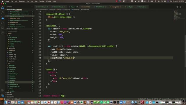
Task: Open the Explorer view in activity bar
Action: (x=2, y=8)
